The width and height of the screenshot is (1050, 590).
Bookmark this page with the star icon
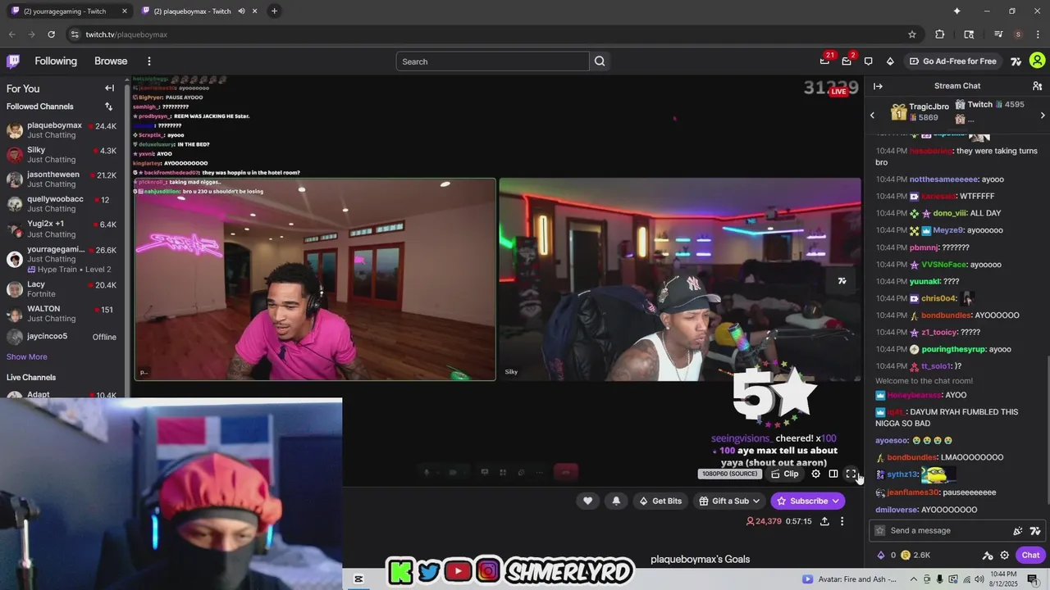pyautogui.click(x=911, y=34)
